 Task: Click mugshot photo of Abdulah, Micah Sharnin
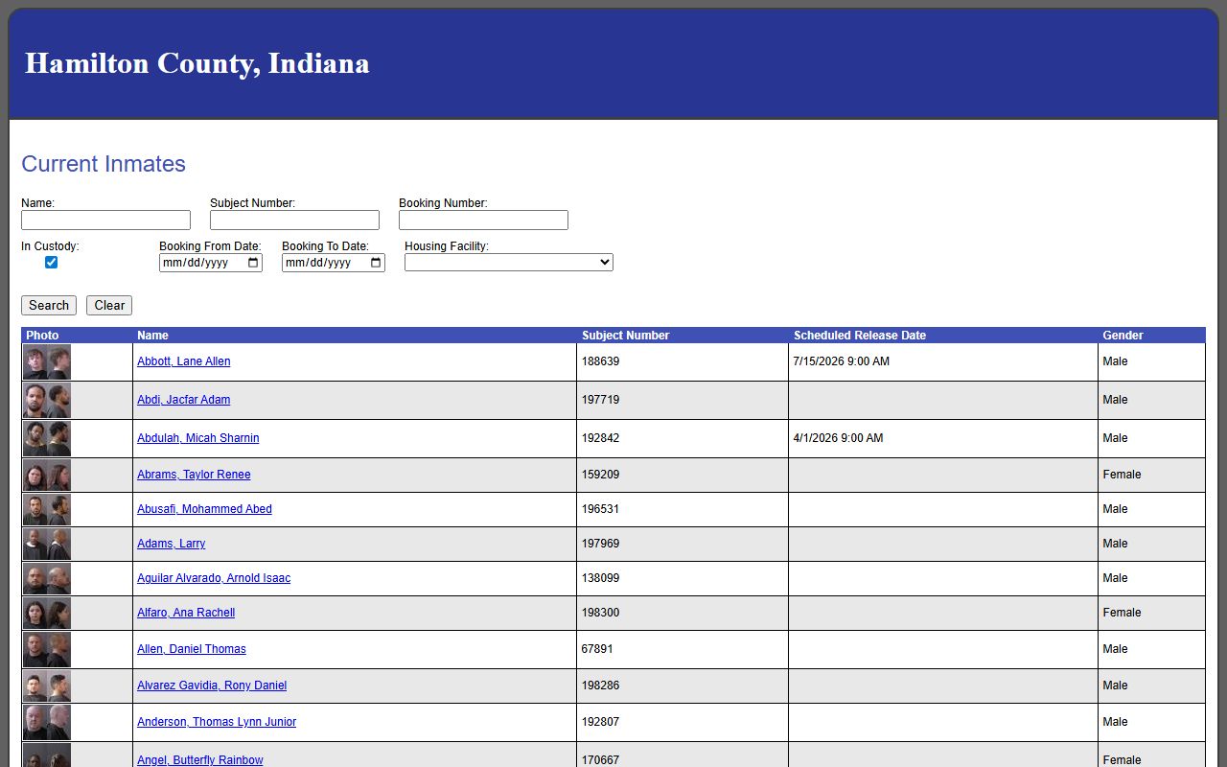47,439
